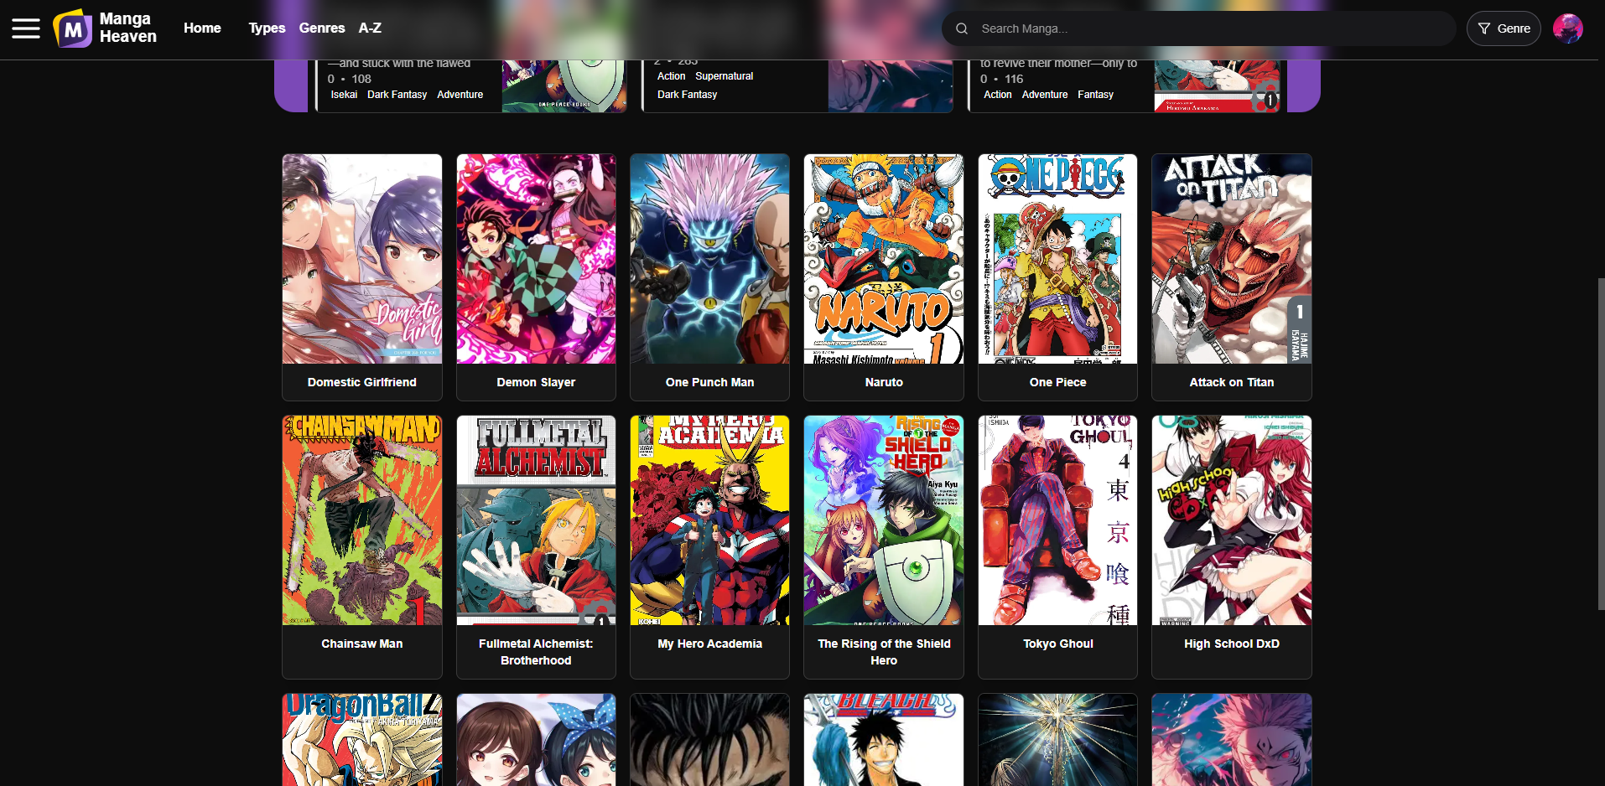Open the A-Z listing
This screenshot has width=1605, height=786.
[x=370, y=28]
